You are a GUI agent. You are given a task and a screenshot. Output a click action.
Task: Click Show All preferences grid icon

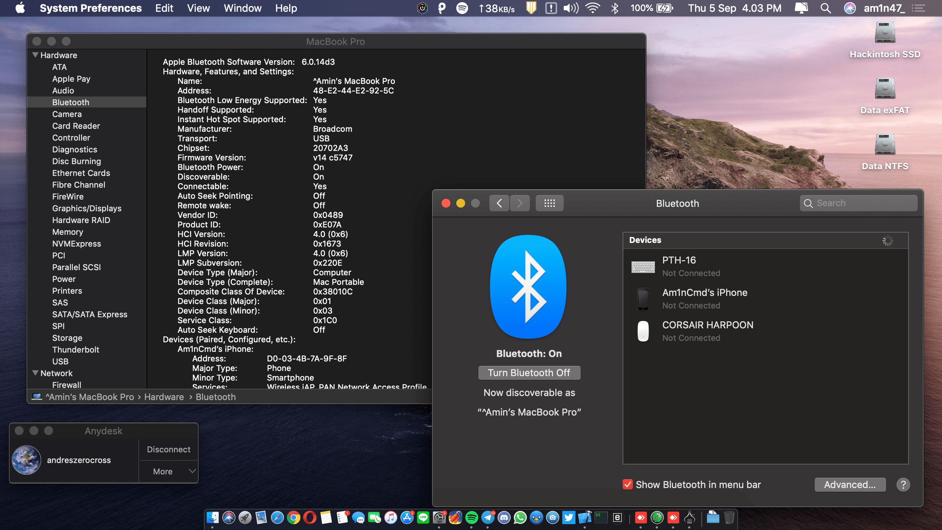tap(549, 203)
